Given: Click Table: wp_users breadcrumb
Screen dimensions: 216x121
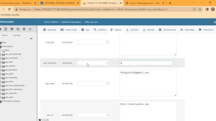Looking at the screenshot, I should 91,22.
